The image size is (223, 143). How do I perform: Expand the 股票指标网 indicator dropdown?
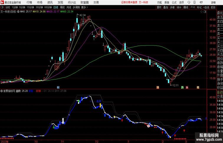[1, 91]
